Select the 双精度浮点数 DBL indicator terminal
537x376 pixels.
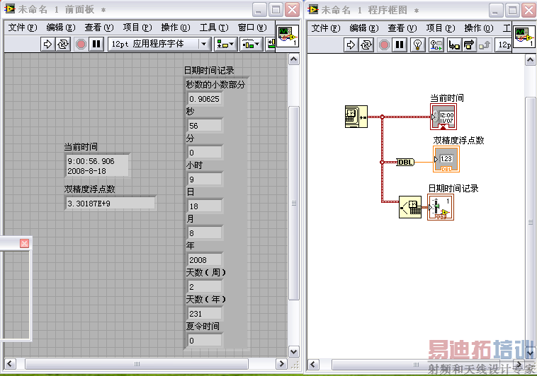(446, 159)
